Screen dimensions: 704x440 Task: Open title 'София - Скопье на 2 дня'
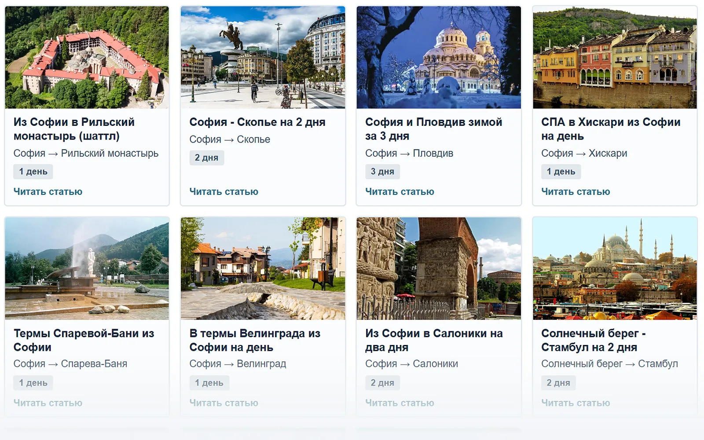[257, 122]
